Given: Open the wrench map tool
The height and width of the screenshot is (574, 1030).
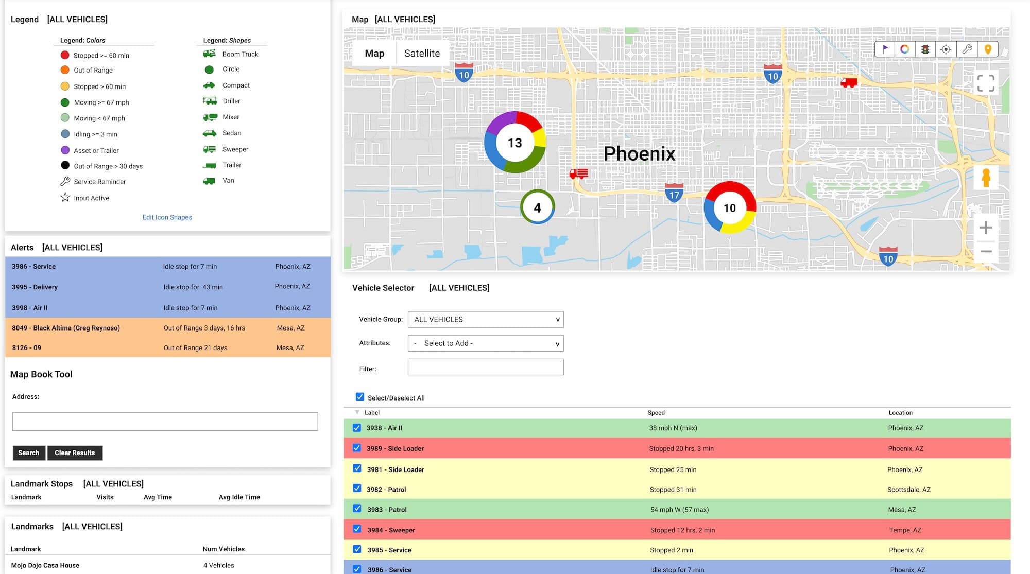Looking at the screenshot, I should click(967, 49).
